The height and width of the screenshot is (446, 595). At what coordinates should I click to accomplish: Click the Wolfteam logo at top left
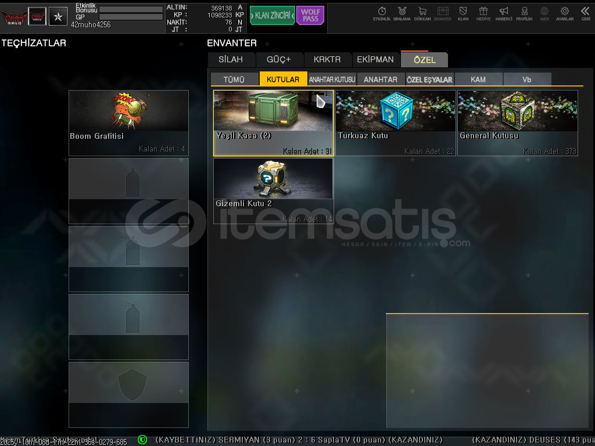(15, 17)
